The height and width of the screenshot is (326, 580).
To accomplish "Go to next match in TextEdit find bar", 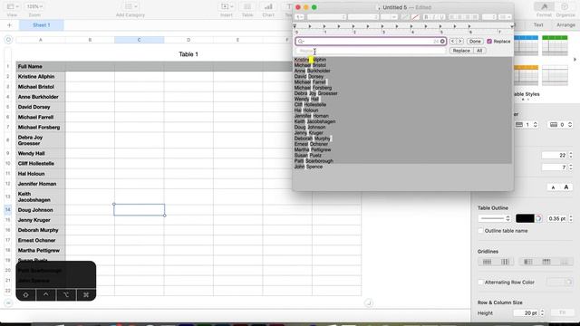I will point(460,42).
